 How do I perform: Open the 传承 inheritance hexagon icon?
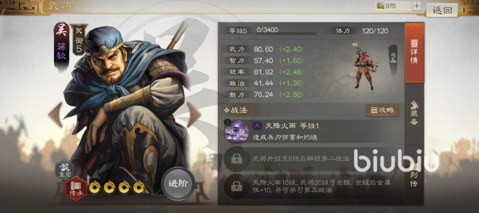click(76, 188)
